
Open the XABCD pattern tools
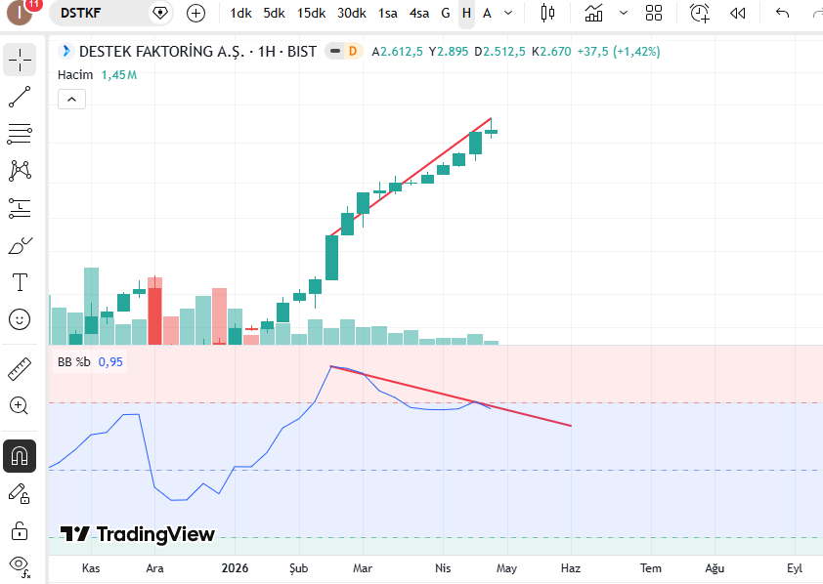tap(20, 171)
